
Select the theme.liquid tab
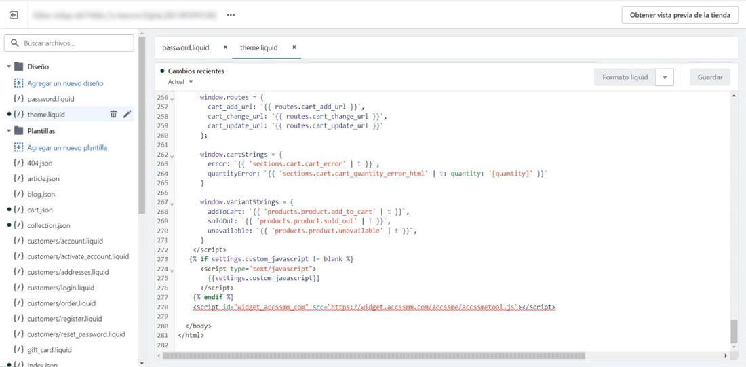(x=259, y=47)
